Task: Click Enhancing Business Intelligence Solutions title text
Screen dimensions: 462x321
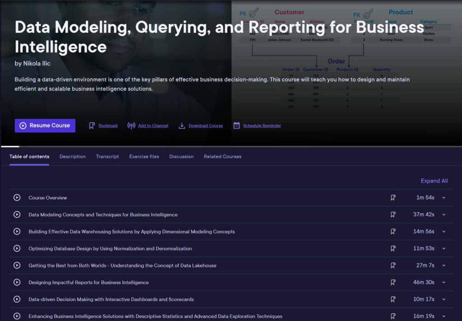Action: coord(155,316)
